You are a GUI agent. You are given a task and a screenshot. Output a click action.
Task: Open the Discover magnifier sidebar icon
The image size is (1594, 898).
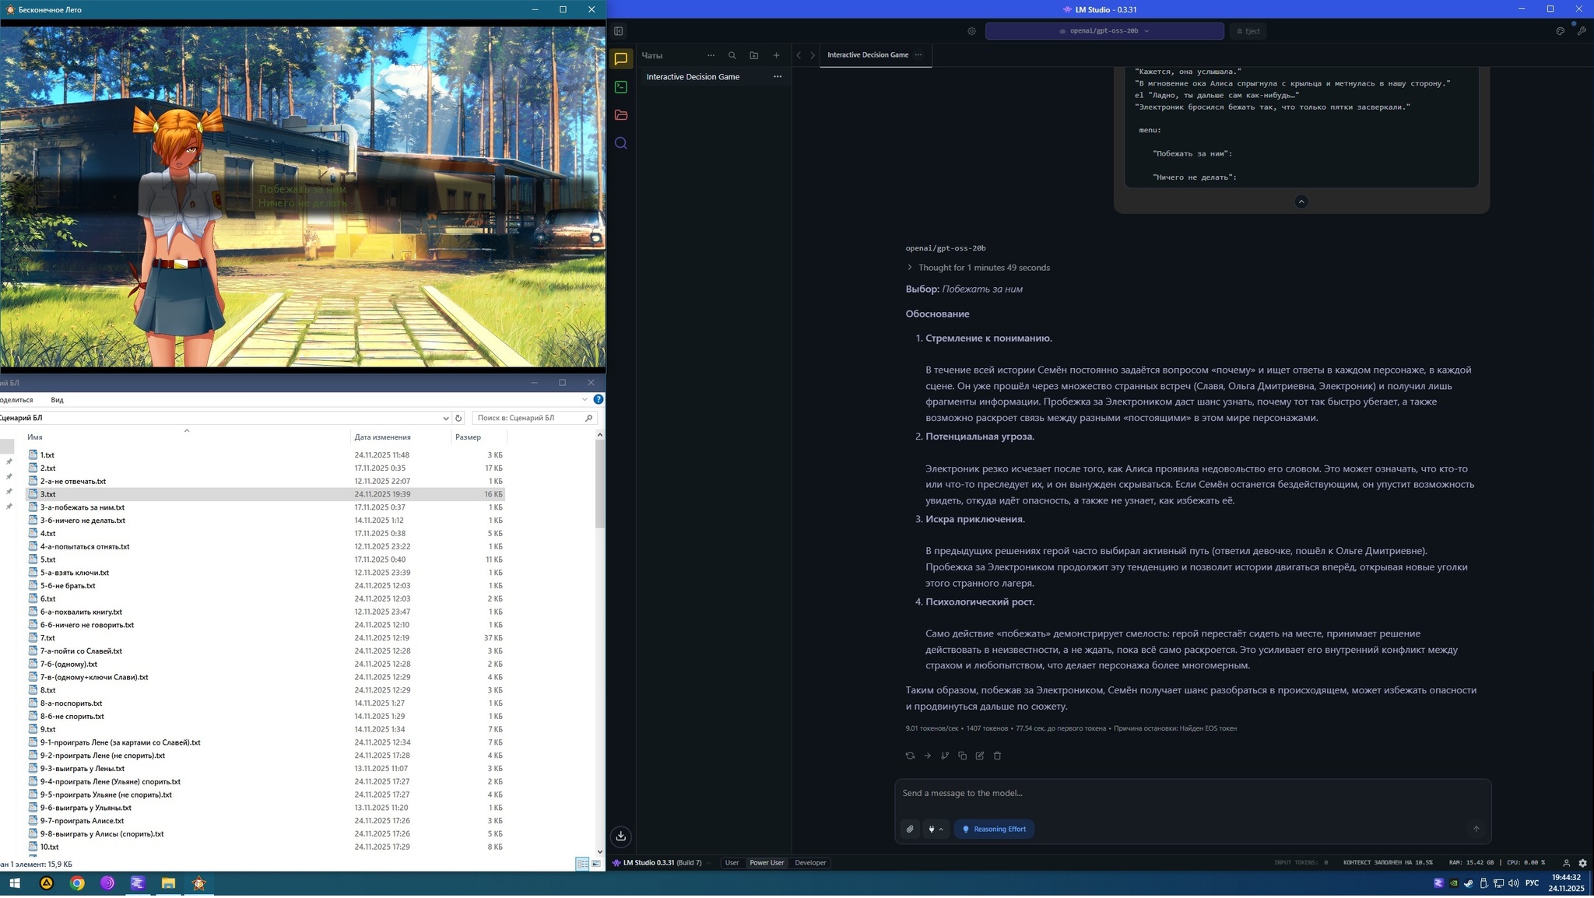[x=620, y=143]
